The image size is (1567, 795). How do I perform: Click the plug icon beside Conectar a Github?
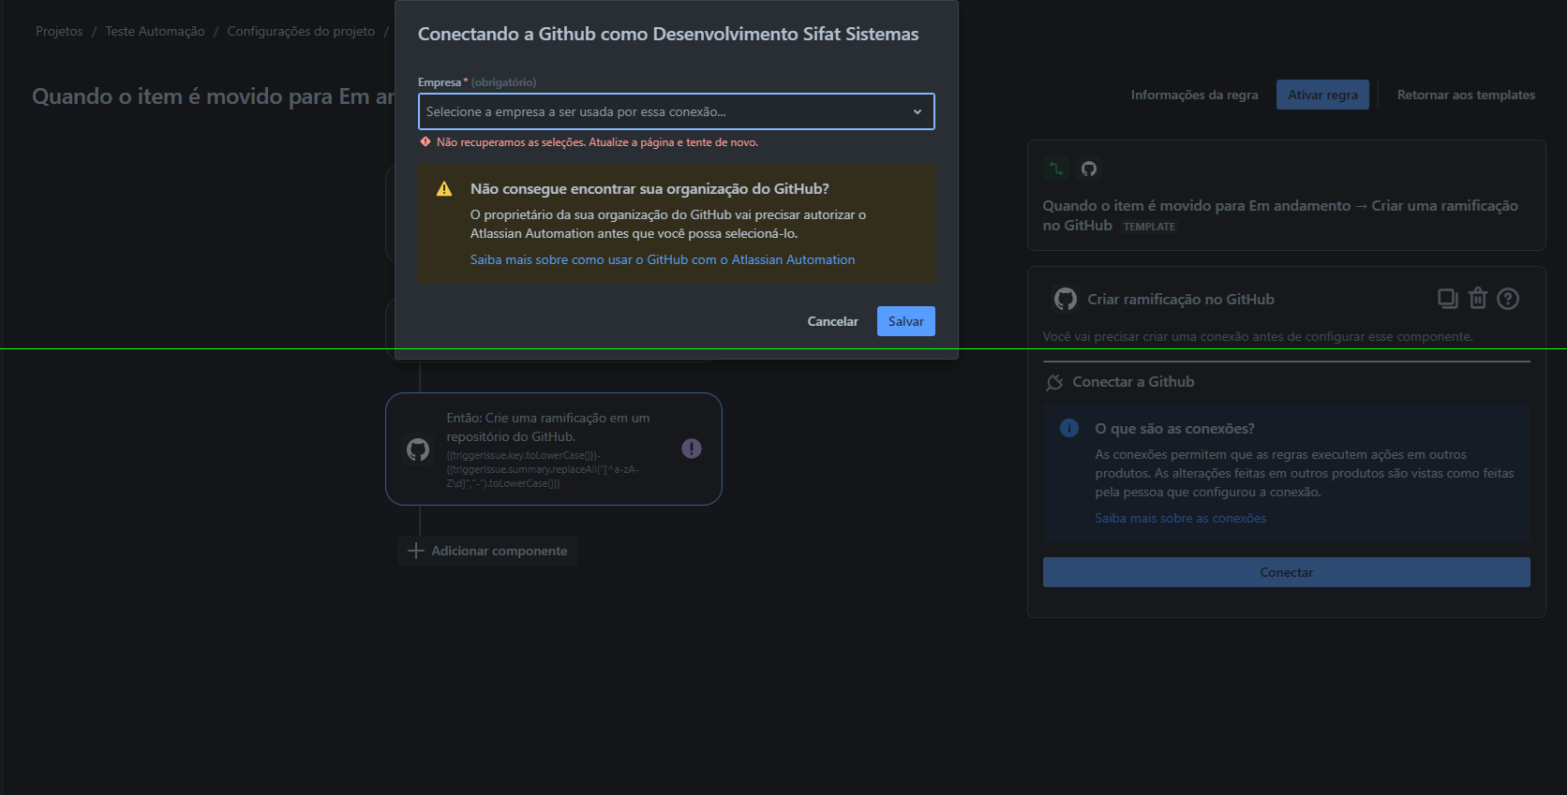[x=1054, y=382]
